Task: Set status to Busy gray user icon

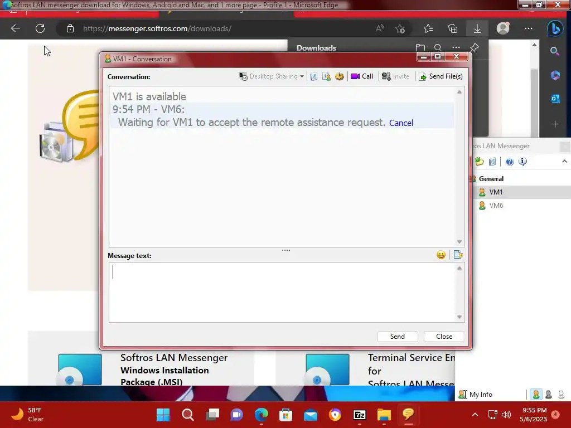Action: [549, 395]
